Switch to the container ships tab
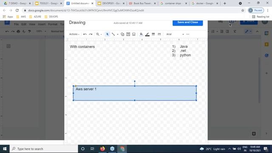Screen dimensions: 272x153 click(173, 3)
